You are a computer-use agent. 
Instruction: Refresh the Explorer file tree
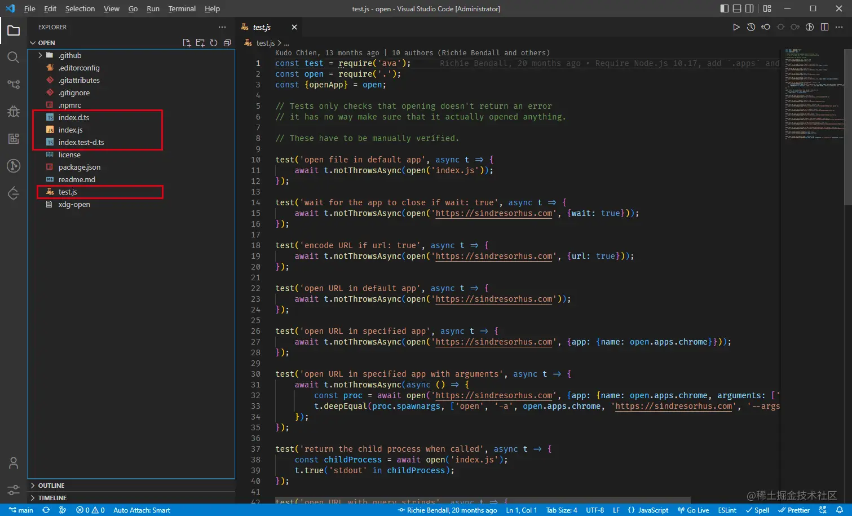coord(214,43)
